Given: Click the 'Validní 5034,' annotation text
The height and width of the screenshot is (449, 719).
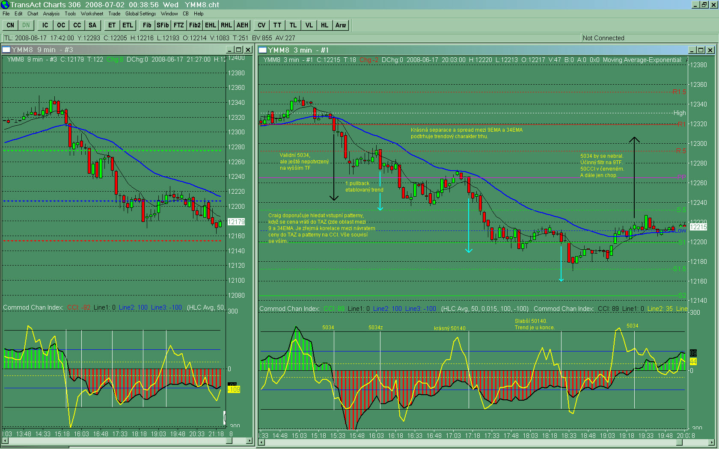Looking at the screenshot, I should pyautogui.click(x=295, y=155).
